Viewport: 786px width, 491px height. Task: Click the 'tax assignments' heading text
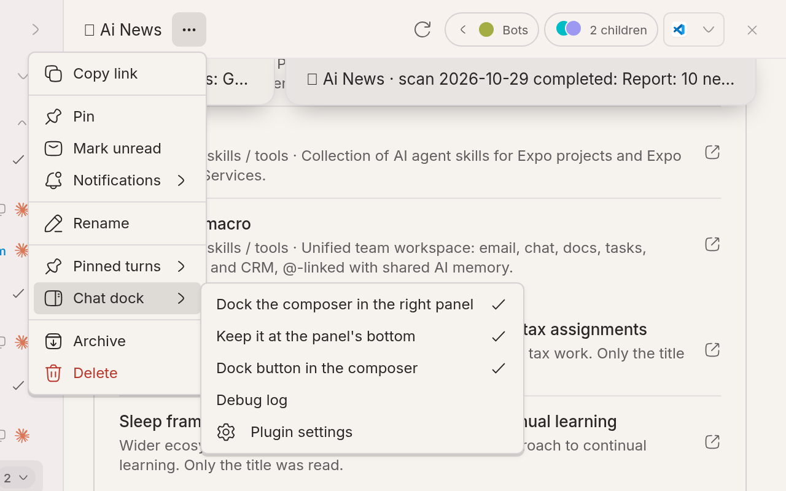pyautogui.click(x=585, y=330)
